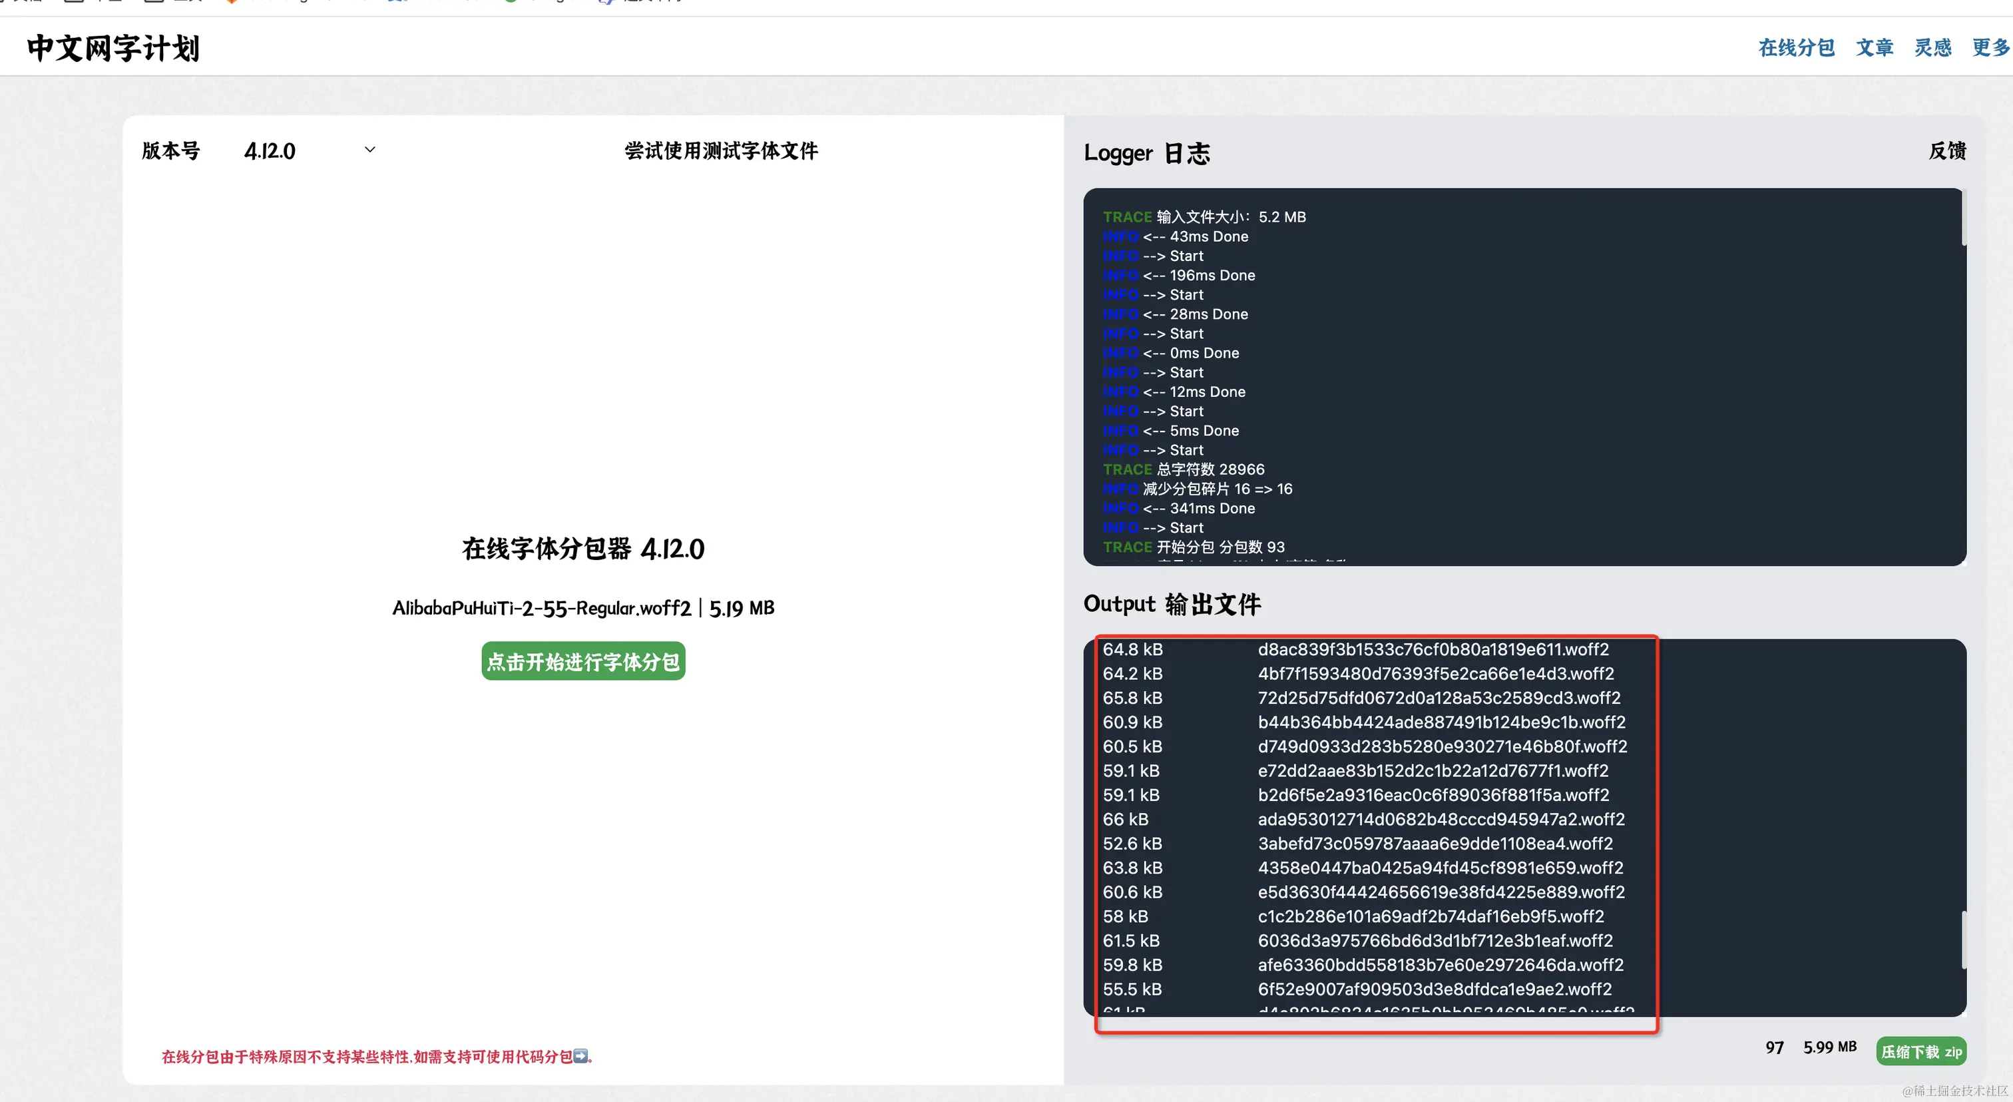Click the uploaded AlibabaPuHuiTi-2-55-Regular.woff2 file name
The height and width of the screenshot is (1102, 2013).
click(542, 607)
